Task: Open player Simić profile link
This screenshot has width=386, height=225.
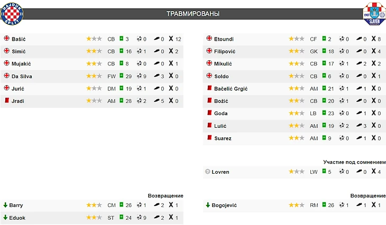Action: (x=19, y=51)
